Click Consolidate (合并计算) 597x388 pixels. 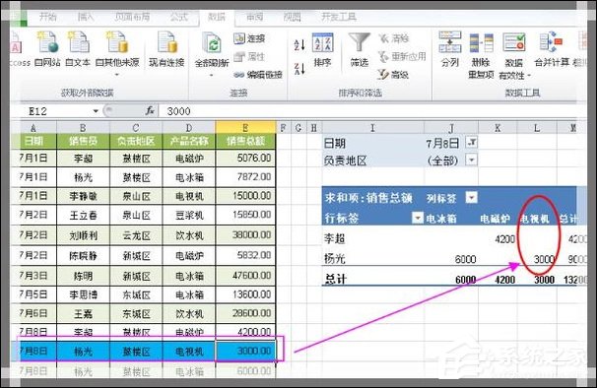552,50
